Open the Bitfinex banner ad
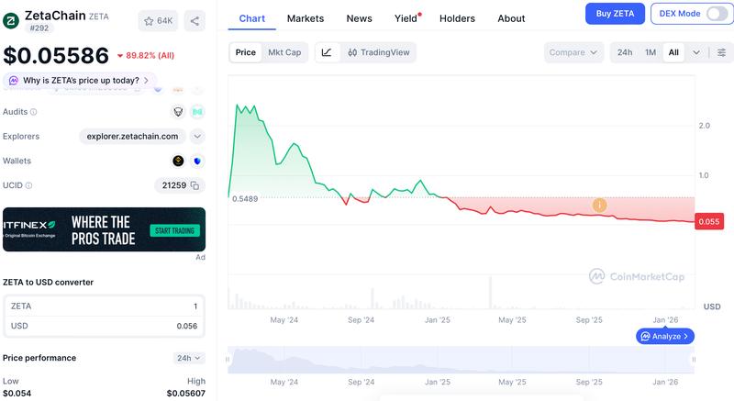 tap(104, 229)
